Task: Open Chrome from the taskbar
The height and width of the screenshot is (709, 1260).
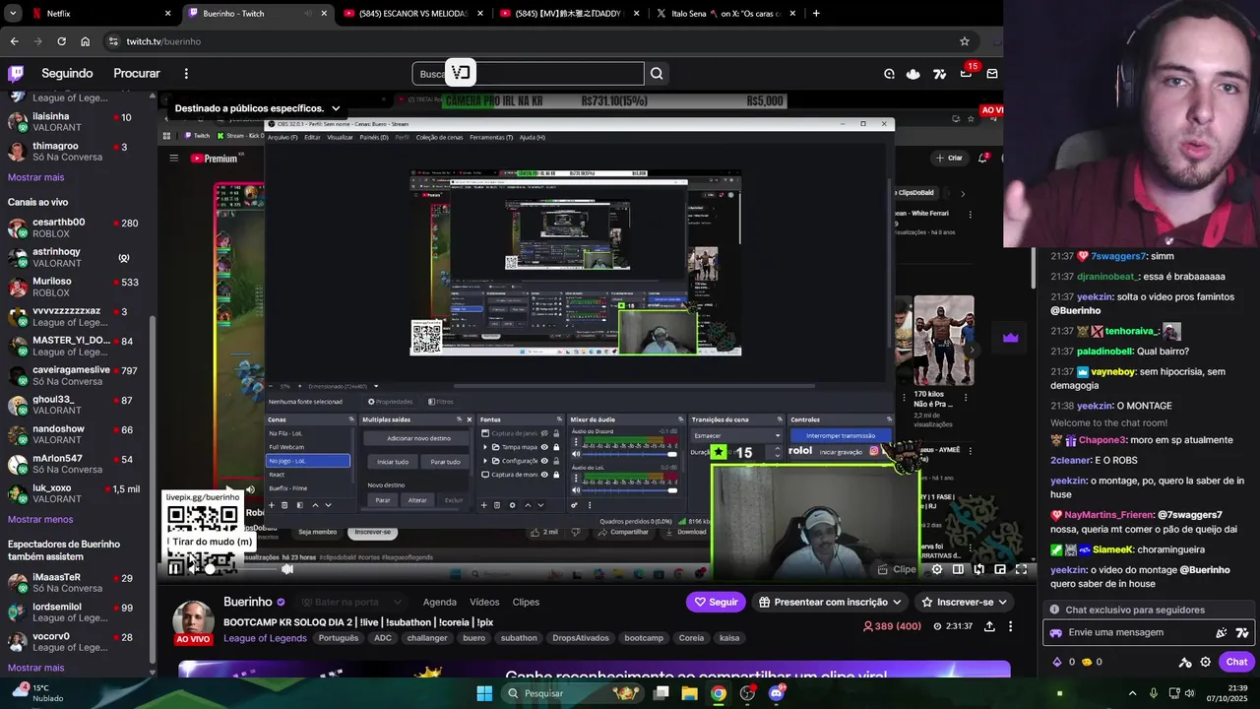Action: pos(719,693)
